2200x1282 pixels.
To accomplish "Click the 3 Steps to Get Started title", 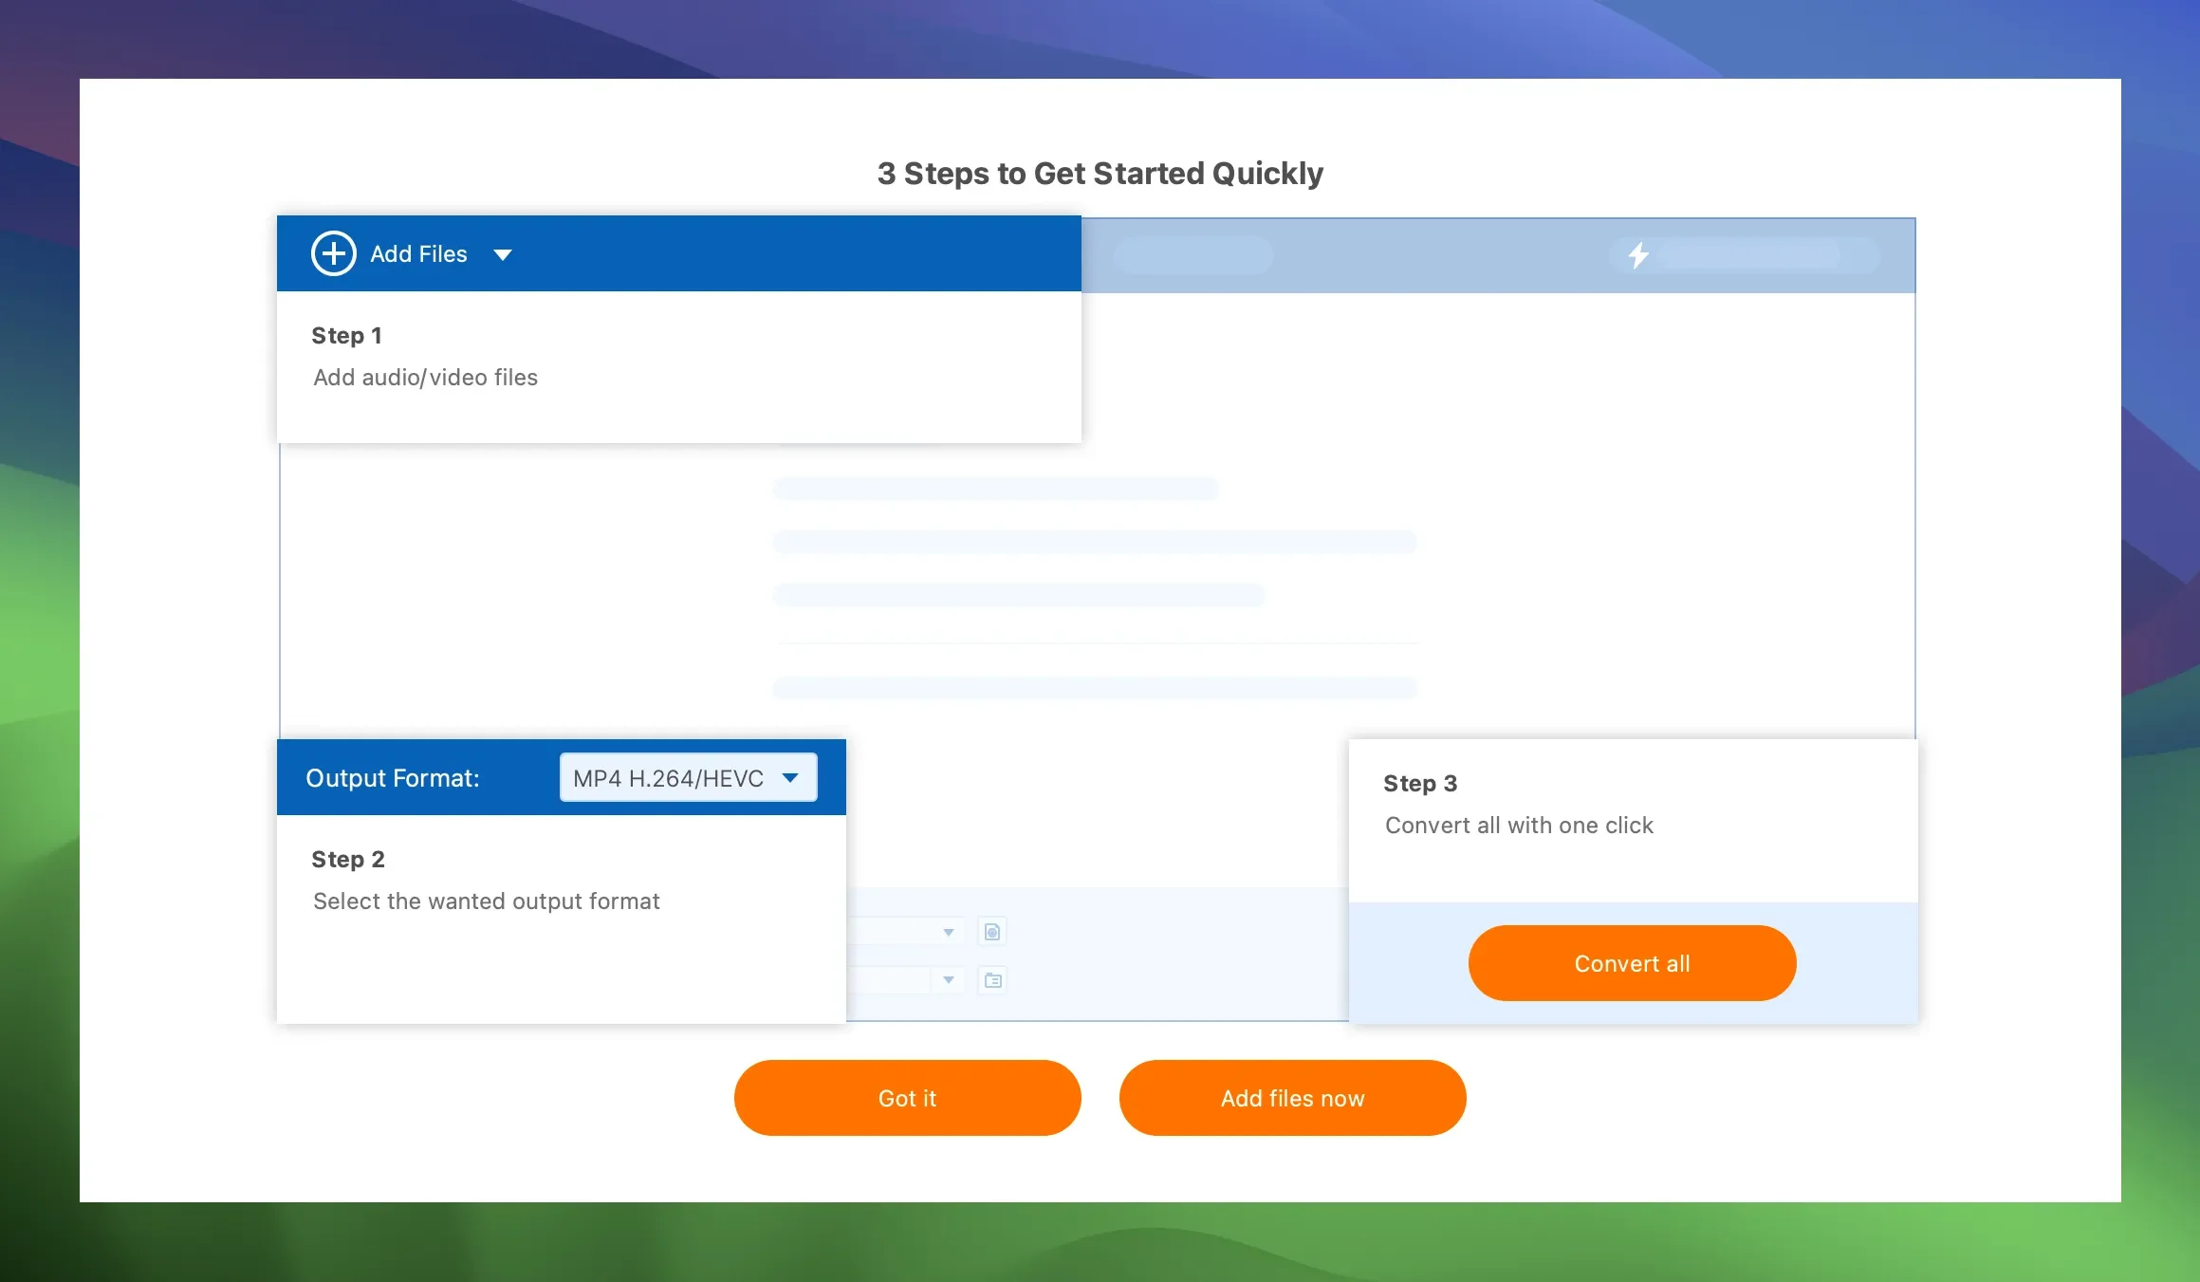I will (1100, 174).
